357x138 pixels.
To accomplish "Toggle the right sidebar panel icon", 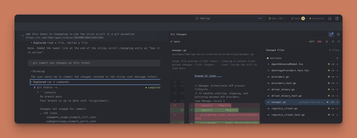I will pyautogui.click(x=337, y=18).
